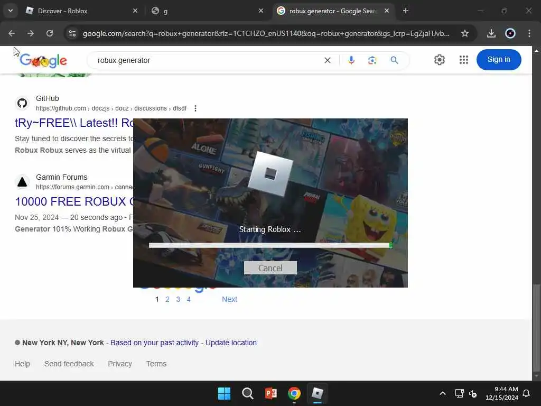Close the robux generator search tab
The height and width of the screenshot is (406, 541).
(387, 11)
